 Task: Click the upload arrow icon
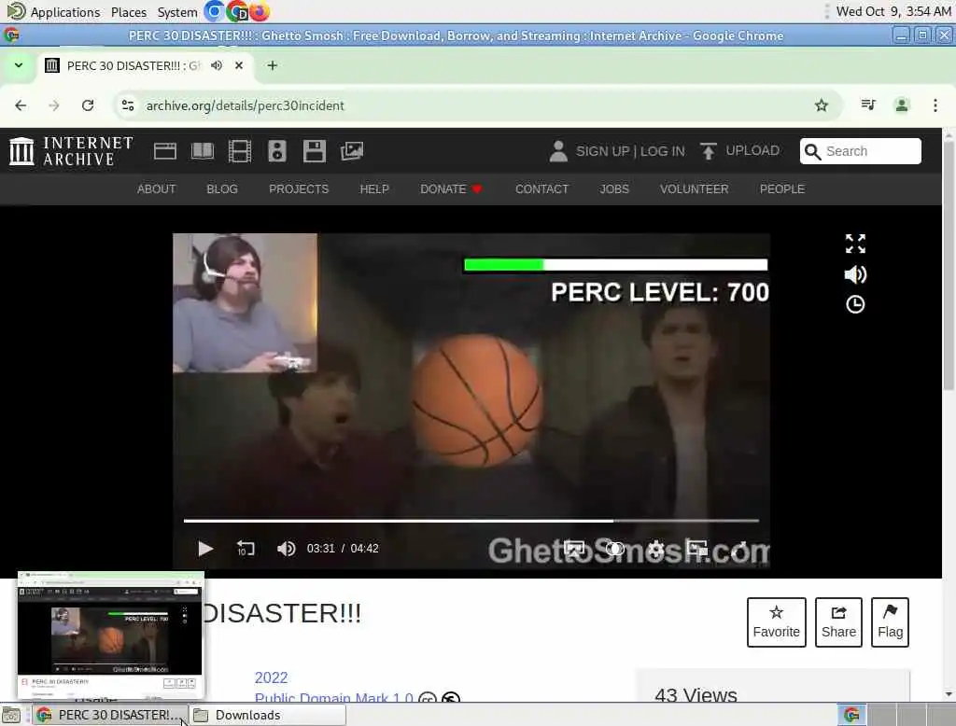(x=708, y=150)
